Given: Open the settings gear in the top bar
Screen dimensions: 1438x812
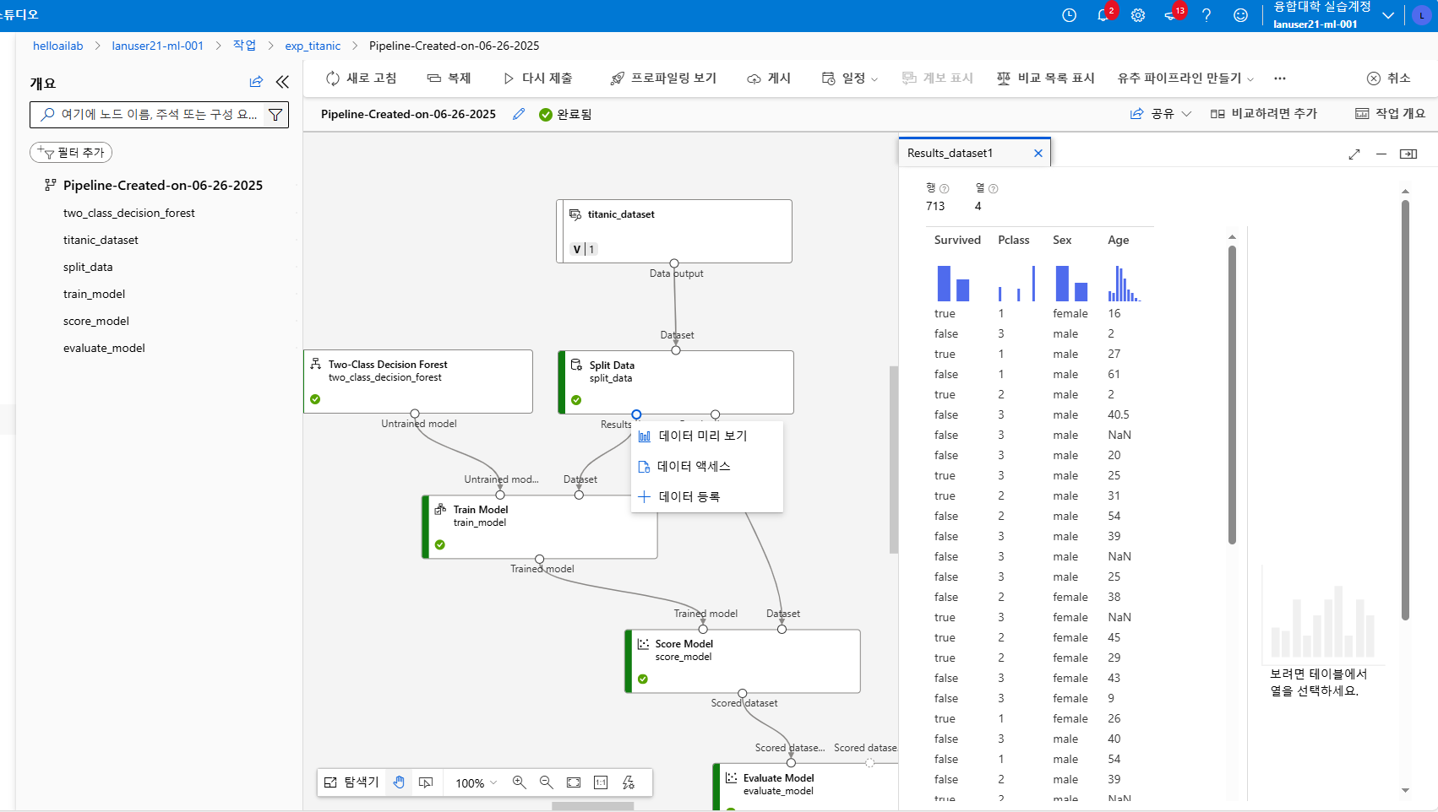Looking at the screenshot, I should click(1138, 14).
